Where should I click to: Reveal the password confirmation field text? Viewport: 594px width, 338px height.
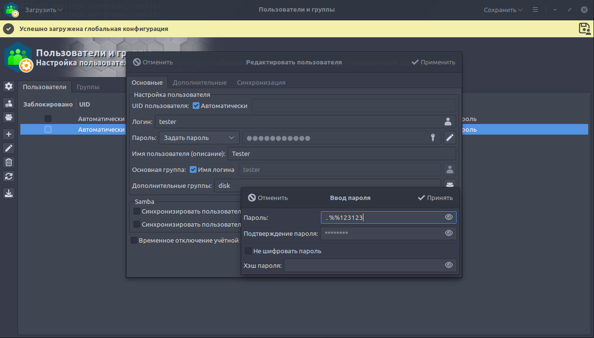448,233
